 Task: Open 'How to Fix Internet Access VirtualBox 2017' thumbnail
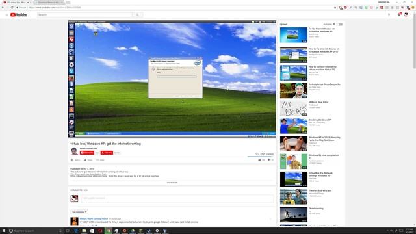pos(294,55)
